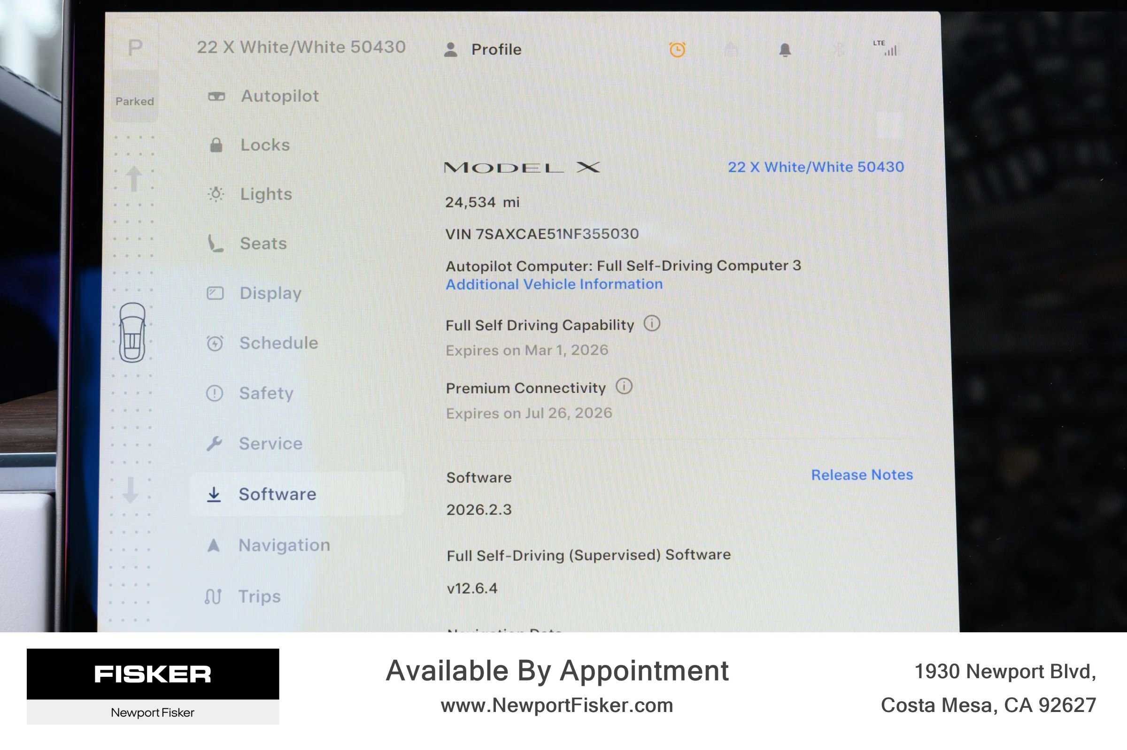1127x750 pixels.
Task: Tap the down arrow on gear strip
Action: pos(130,490)
